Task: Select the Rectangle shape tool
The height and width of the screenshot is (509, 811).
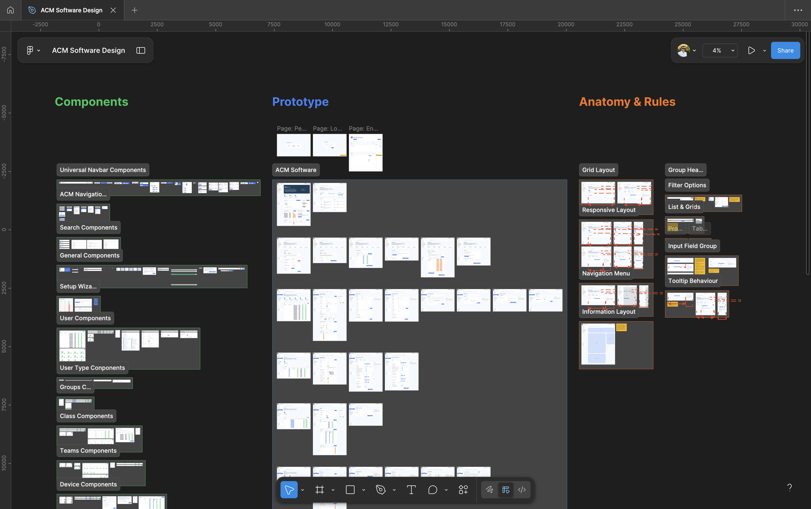Action: [350, 490]
